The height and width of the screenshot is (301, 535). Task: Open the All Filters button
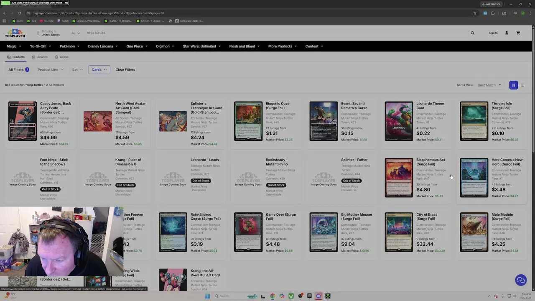19,70
